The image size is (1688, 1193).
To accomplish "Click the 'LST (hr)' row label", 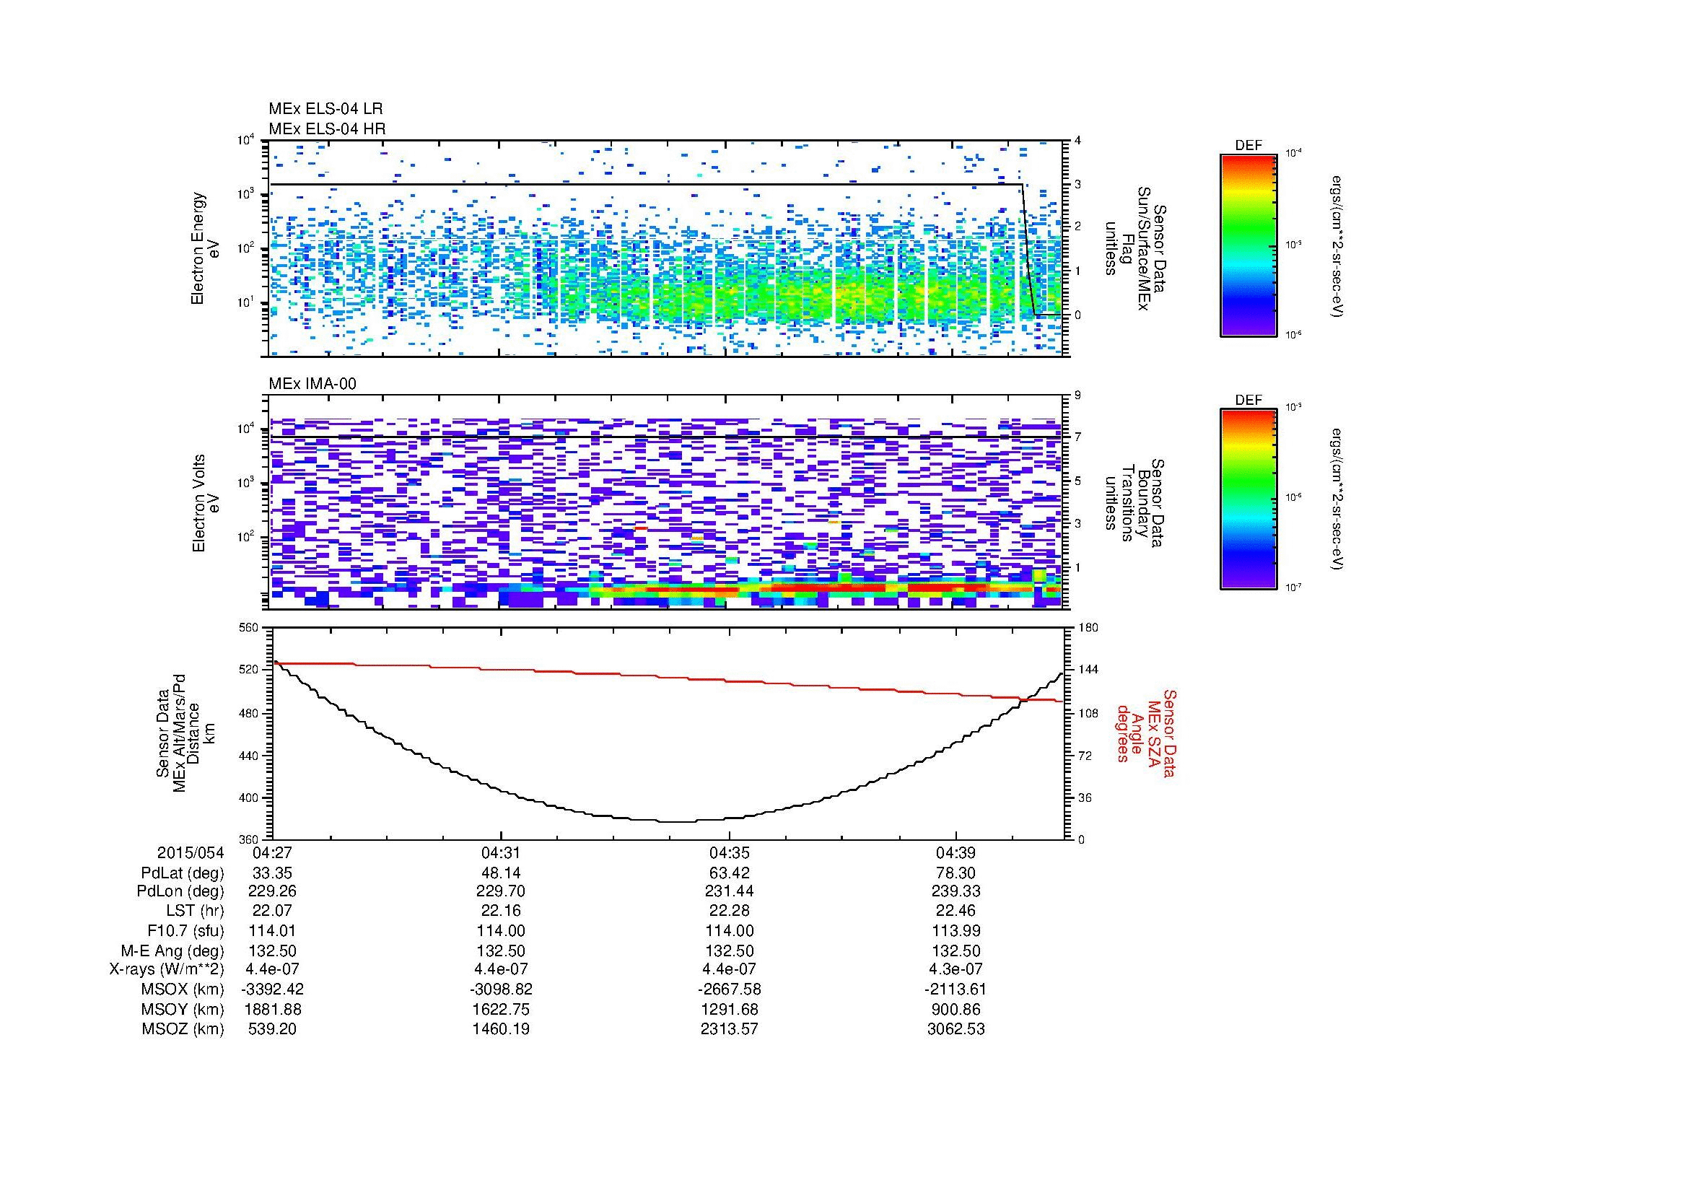I will pos(195,912).
